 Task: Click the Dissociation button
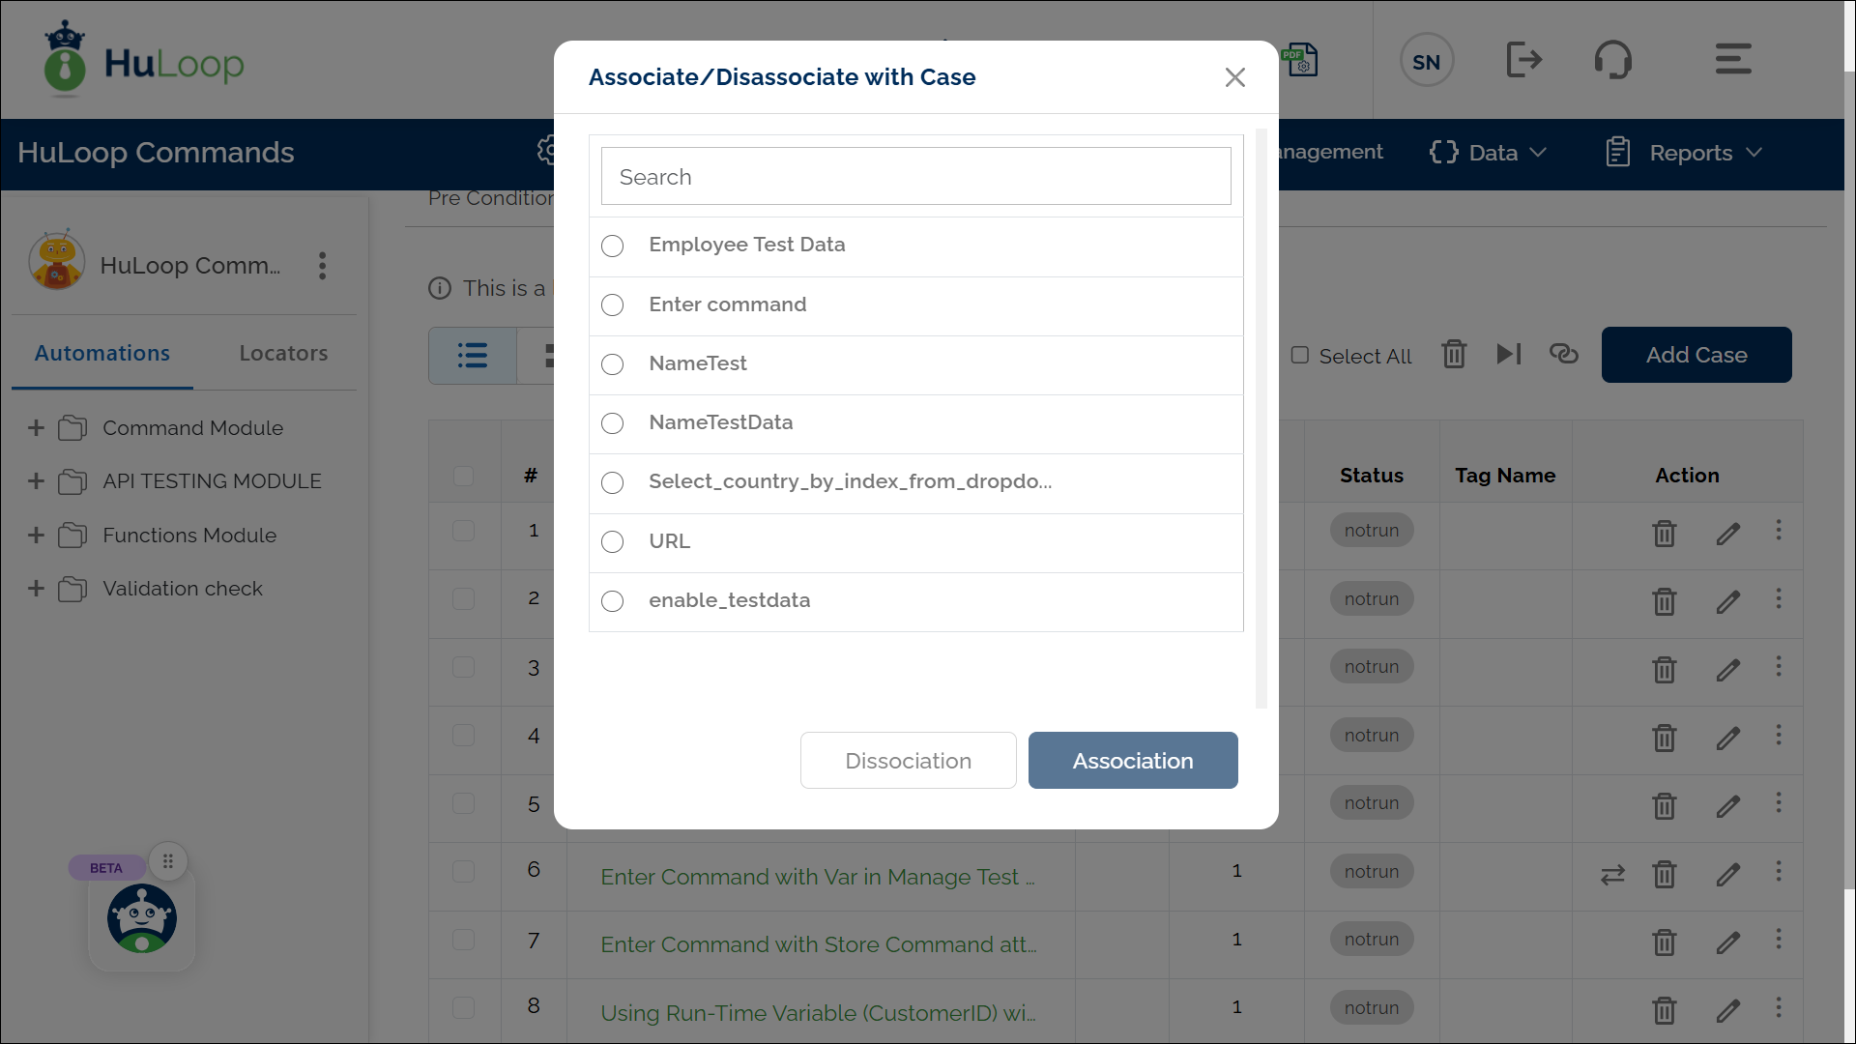[x=908, y=761]
